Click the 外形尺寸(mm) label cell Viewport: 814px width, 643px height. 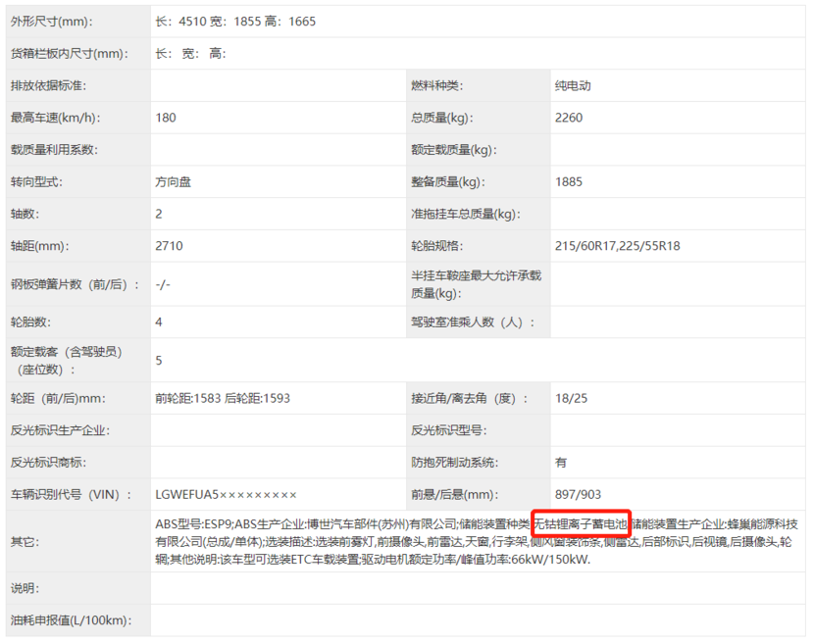[x=77, y=22]
